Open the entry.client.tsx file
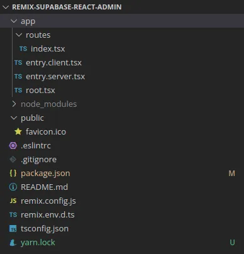The width and height of the screenshot is (244, 254). 53,63
